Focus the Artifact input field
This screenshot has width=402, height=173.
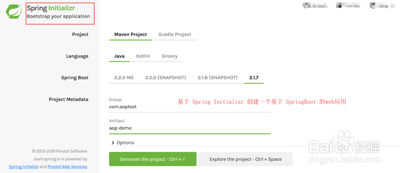[x=190, y=128]
